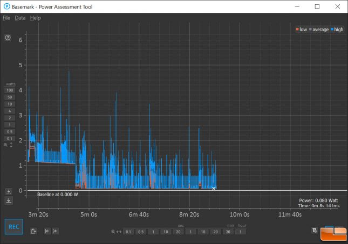
Task: Set the time scale to 30 min
Action: [x=228, y=232]
